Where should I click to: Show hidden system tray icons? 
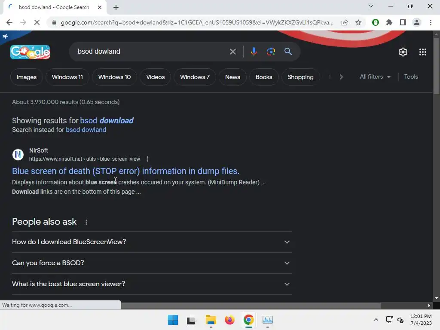[376, 320]
